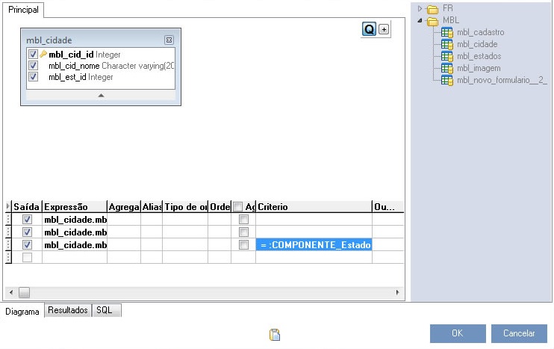Click the MBL folder icon
The width and height of the screenshot is (554, 349).
(x=432, y=20)
